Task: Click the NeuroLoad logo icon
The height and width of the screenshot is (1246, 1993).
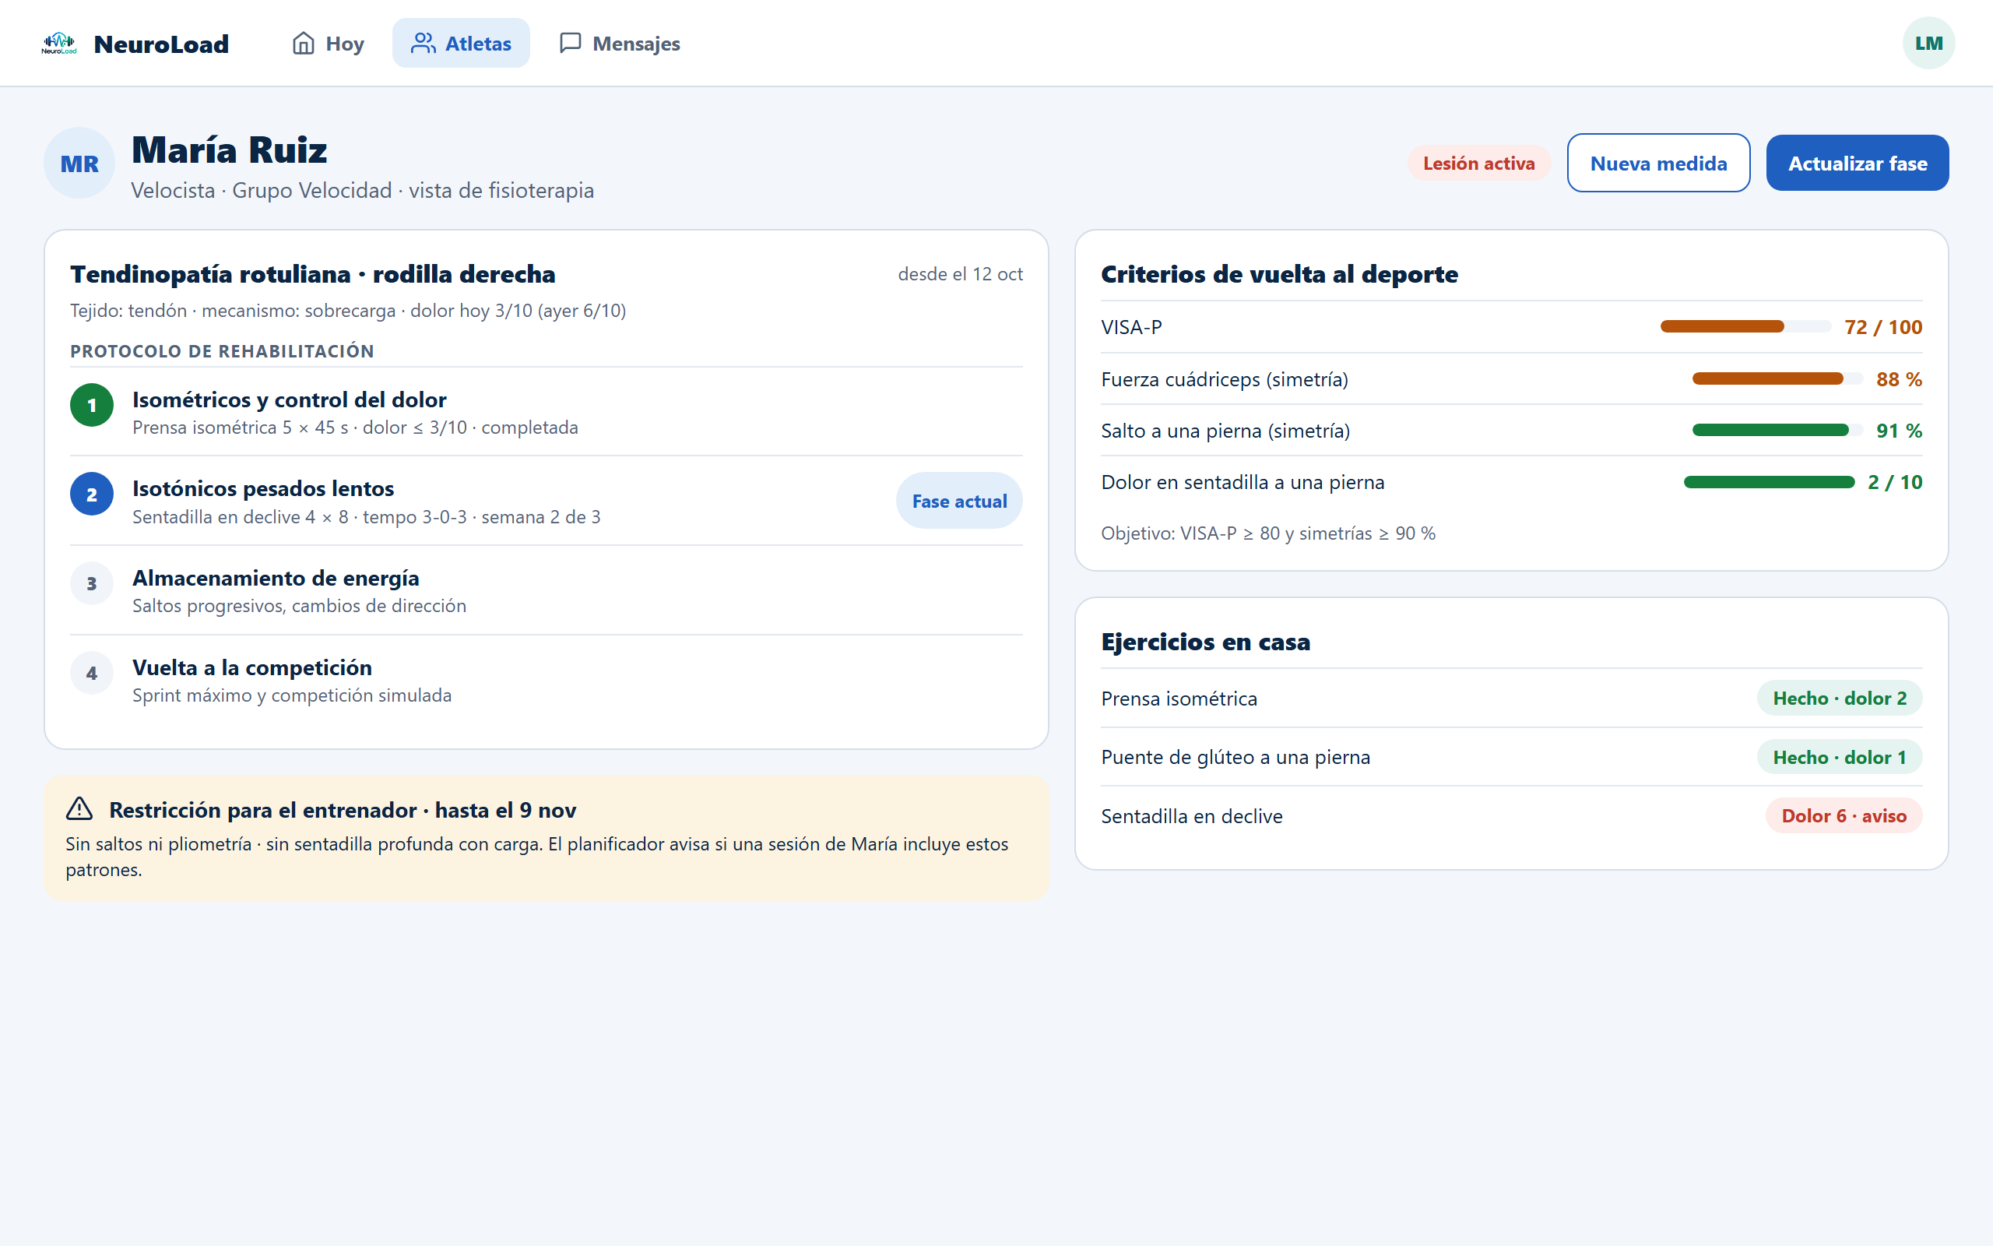Action: click(x=59, y=44)
